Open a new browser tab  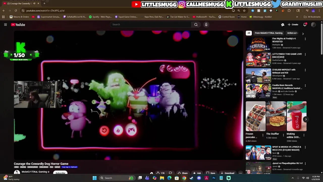[x=44, y=4]
